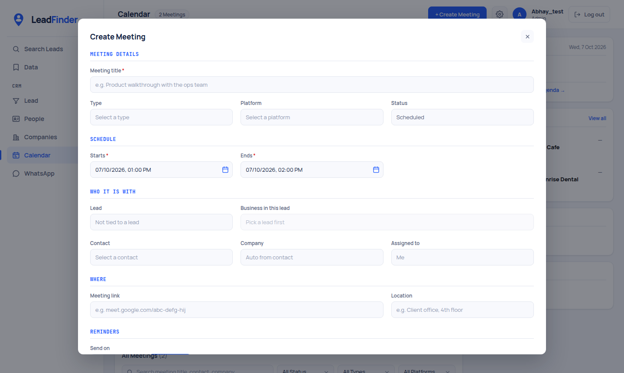The width and height of the screenshot is (624, 373).
Task: Click the Log out button
Action: coord(589,14)
